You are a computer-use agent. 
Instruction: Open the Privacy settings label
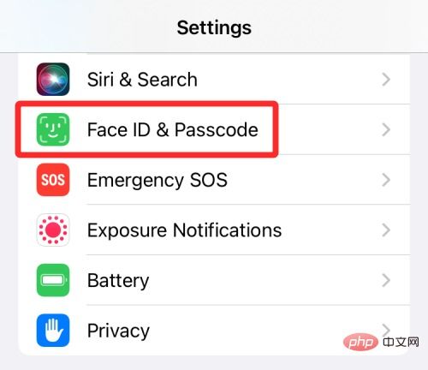(x=118, y=331)
